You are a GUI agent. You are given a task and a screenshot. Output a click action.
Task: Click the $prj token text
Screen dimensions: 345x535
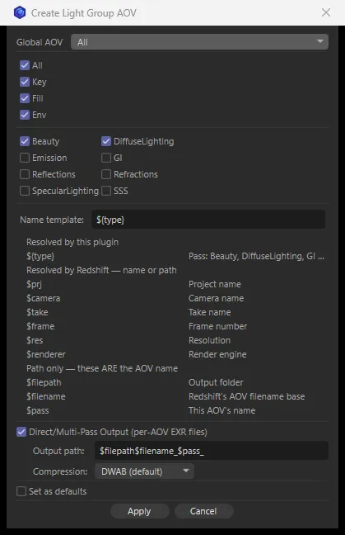(x=34, y=284)
